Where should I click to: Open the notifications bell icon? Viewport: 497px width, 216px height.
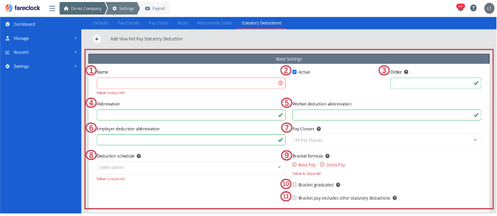tap(461, 8)
